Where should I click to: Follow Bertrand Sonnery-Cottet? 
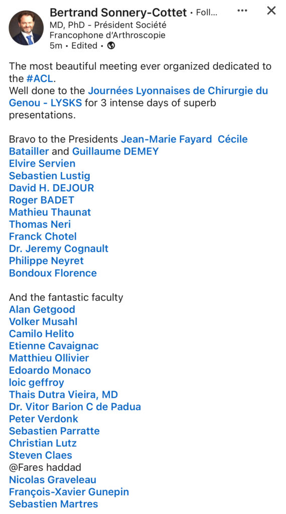(x=206, y=13)
